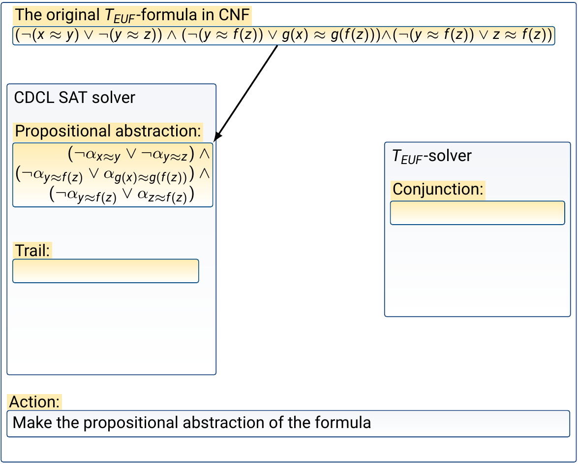Click the original CNF formula box
Viewport: 578px width, 464px height.
pos(283,36)
